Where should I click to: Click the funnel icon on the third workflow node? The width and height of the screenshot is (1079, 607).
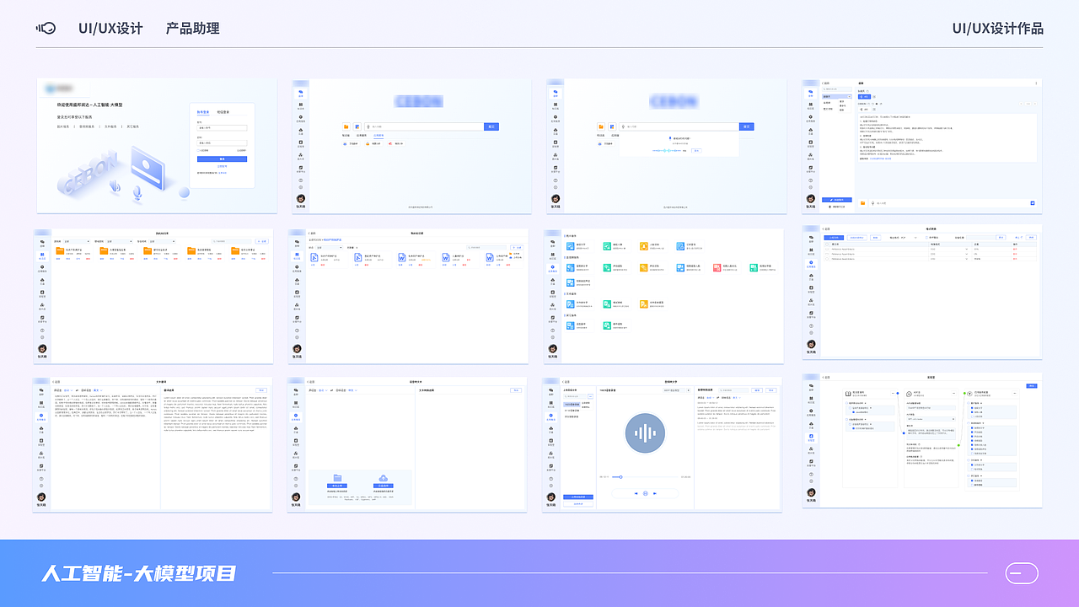970,394
